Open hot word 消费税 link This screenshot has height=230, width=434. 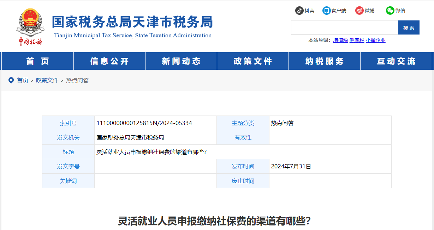click(357, 40)
